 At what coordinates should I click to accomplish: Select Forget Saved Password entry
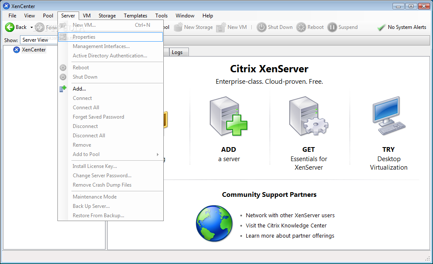point(111,117)
